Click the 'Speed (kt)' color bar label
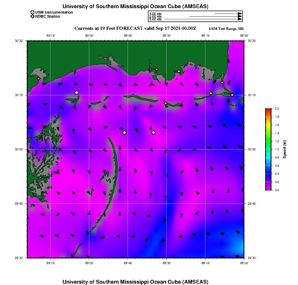The width and height of the screenshot is (298, 285). coord(284,149)
